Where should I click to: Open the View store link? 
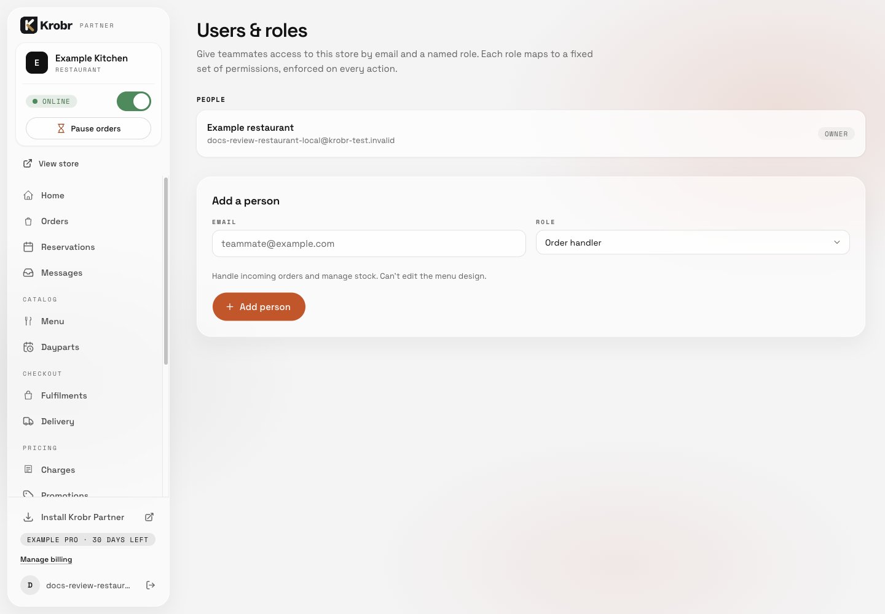coord(51,163)
